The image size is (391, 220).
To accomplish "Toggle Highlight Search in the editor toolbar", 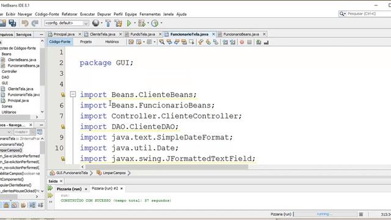I will [185, 42].
